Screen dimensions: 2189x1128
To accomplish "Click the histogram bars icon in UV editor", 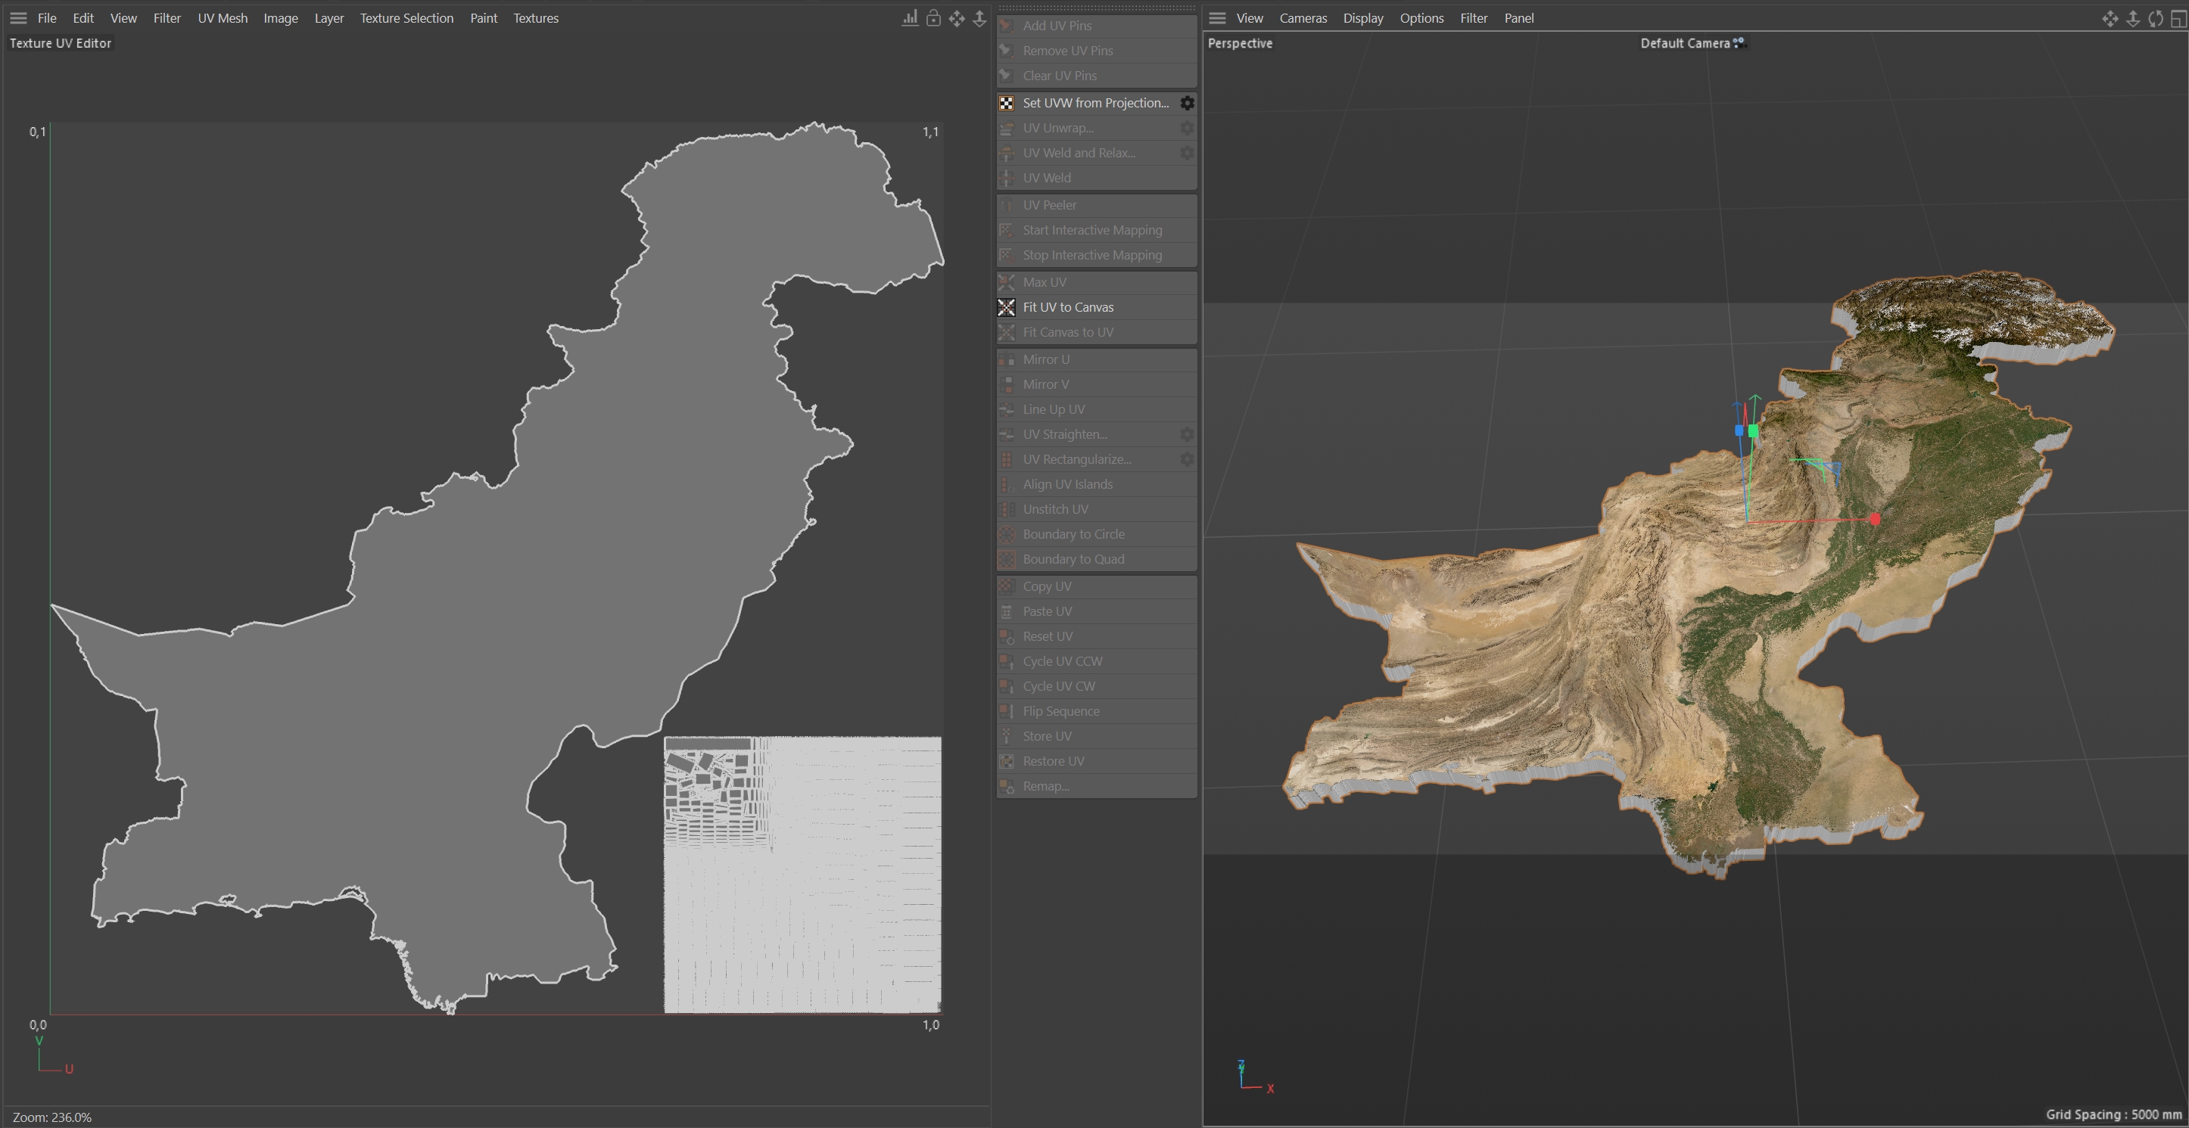I will (909, 18).
